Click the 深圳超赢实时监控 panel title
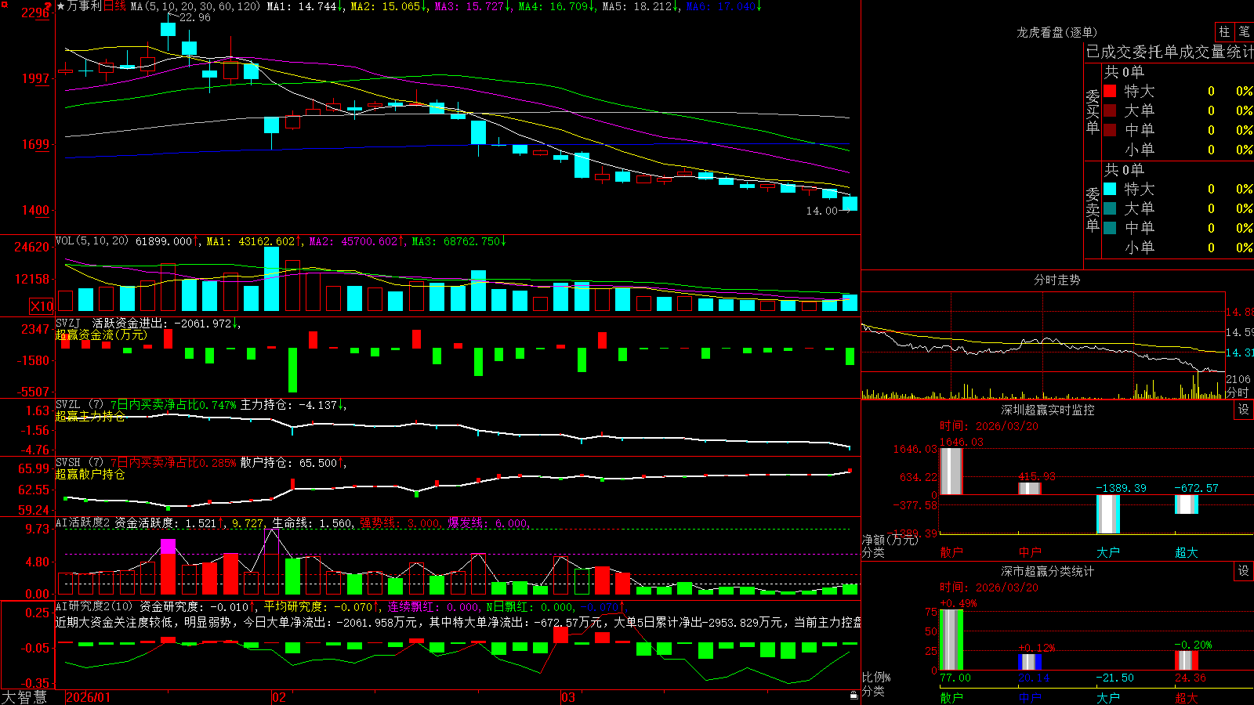Image resolution: width=1254 pixels, height=705 pixels. pos(1048,410)
